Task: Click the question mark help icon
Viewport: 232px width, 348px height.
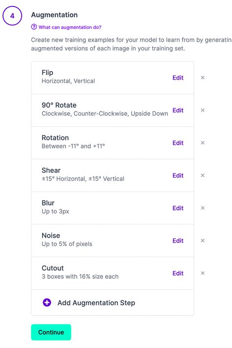Action: [x=34, y=27]
